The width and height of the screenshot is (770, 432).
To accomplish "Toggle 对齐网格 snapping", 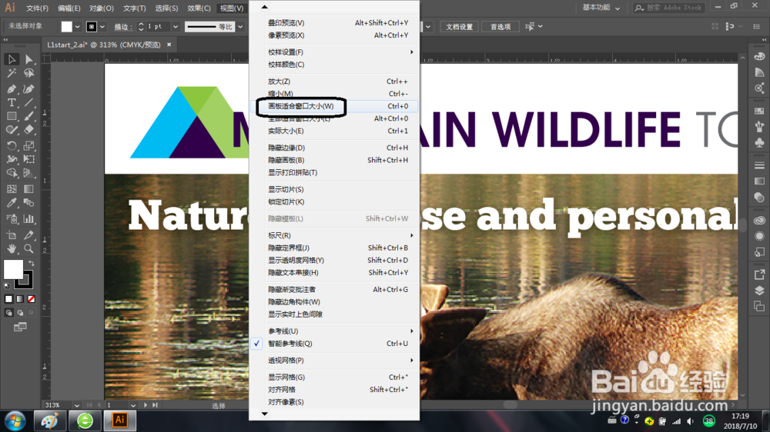I will pos(334,390).
